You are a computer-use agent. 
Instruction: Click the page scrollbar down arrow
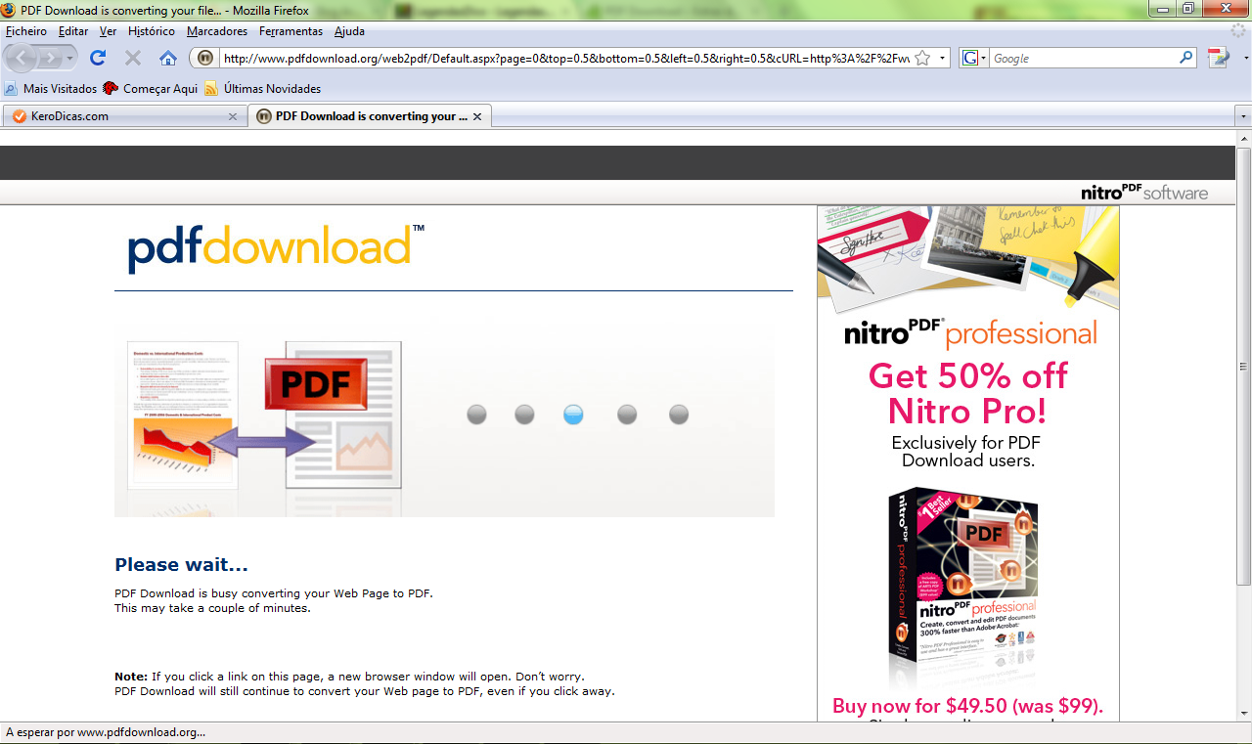[x=1243, y=712]
